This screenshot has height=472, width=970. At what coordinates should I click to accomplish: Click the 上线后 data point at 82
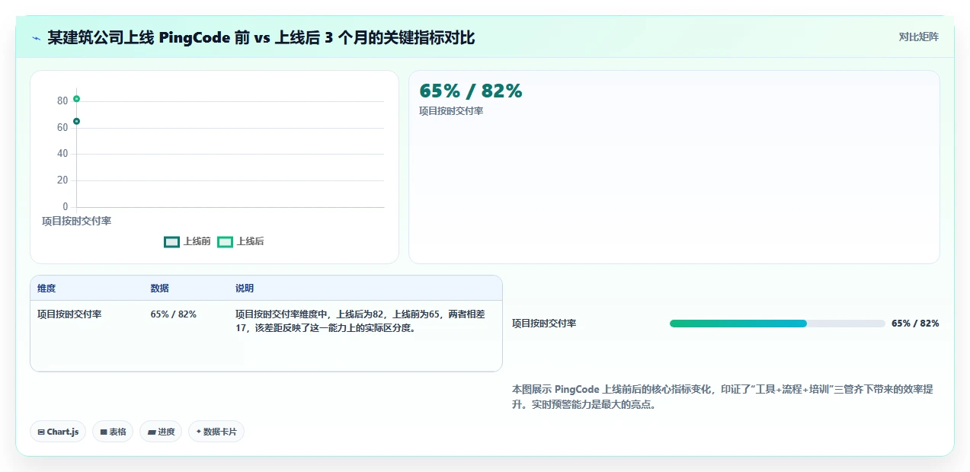[x=76, y=99]
